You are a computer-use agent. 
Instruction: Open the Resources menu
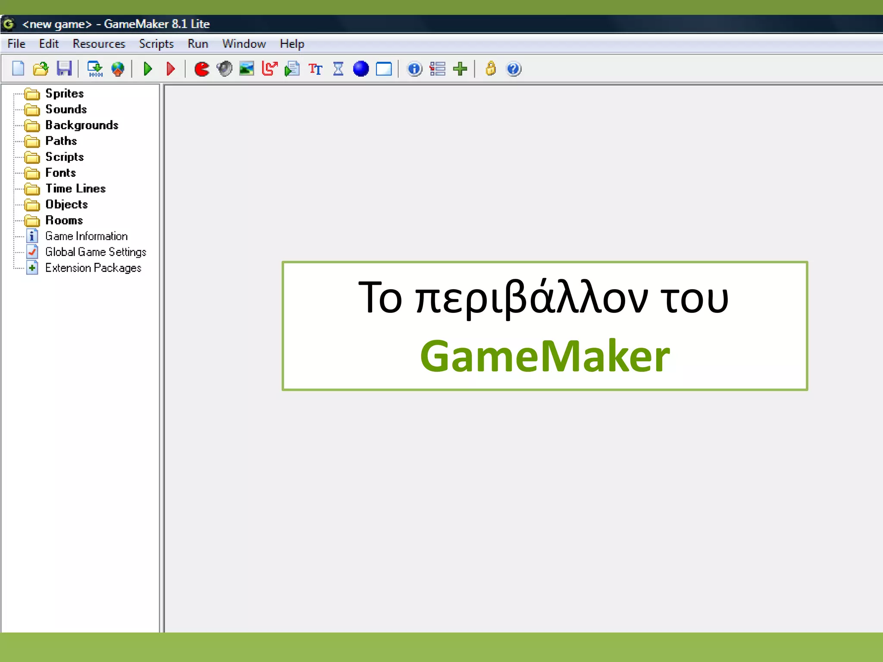point(99,44)
